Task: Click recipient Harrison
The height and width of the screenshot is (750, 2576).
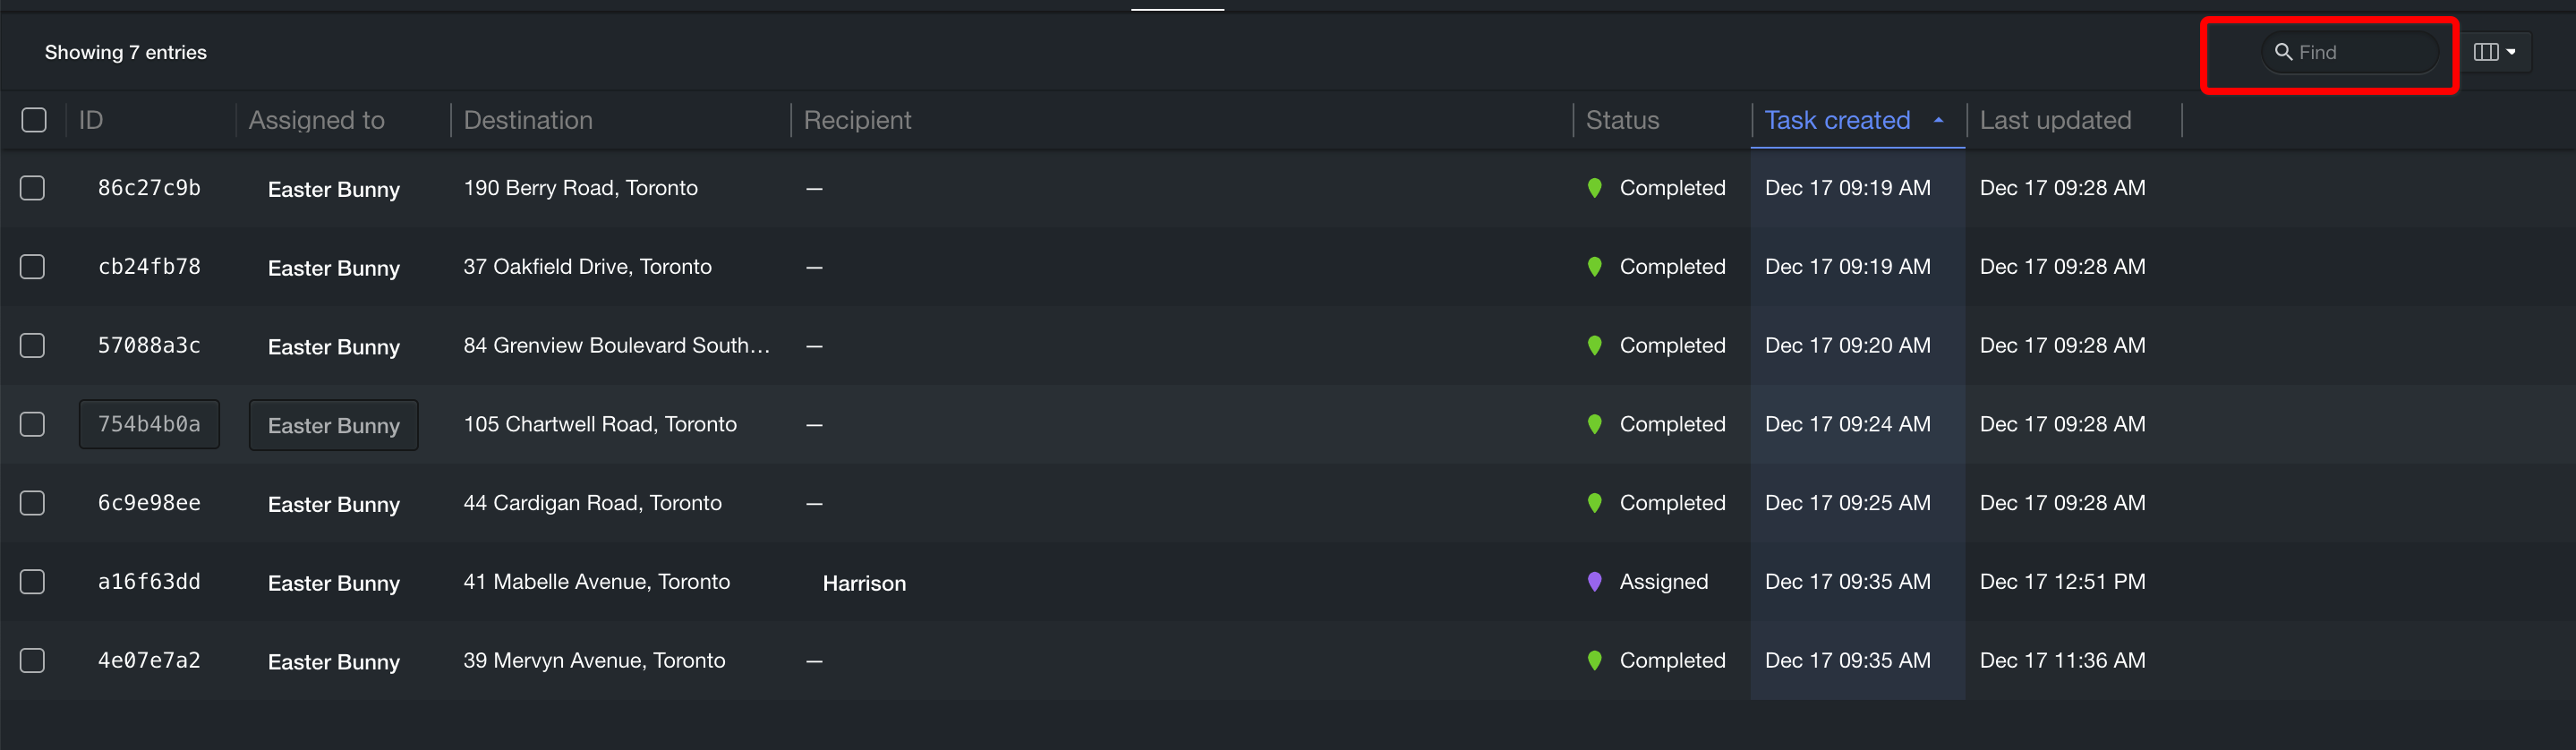Action: tap(864, 583)
